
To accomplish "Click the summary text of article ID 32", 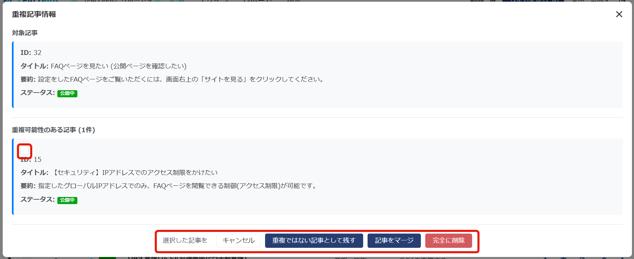I will point(181,79).
